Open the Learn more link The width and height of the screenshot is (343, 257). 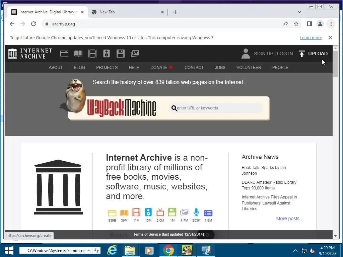tap(311, 37)
